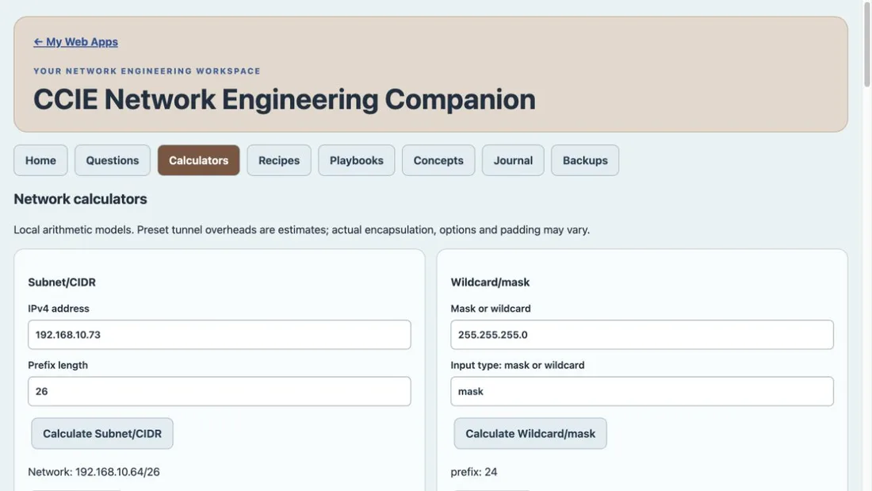Click the Your Network Engineering Workspace subtitle
872x491 pixels.
point(147,71)
